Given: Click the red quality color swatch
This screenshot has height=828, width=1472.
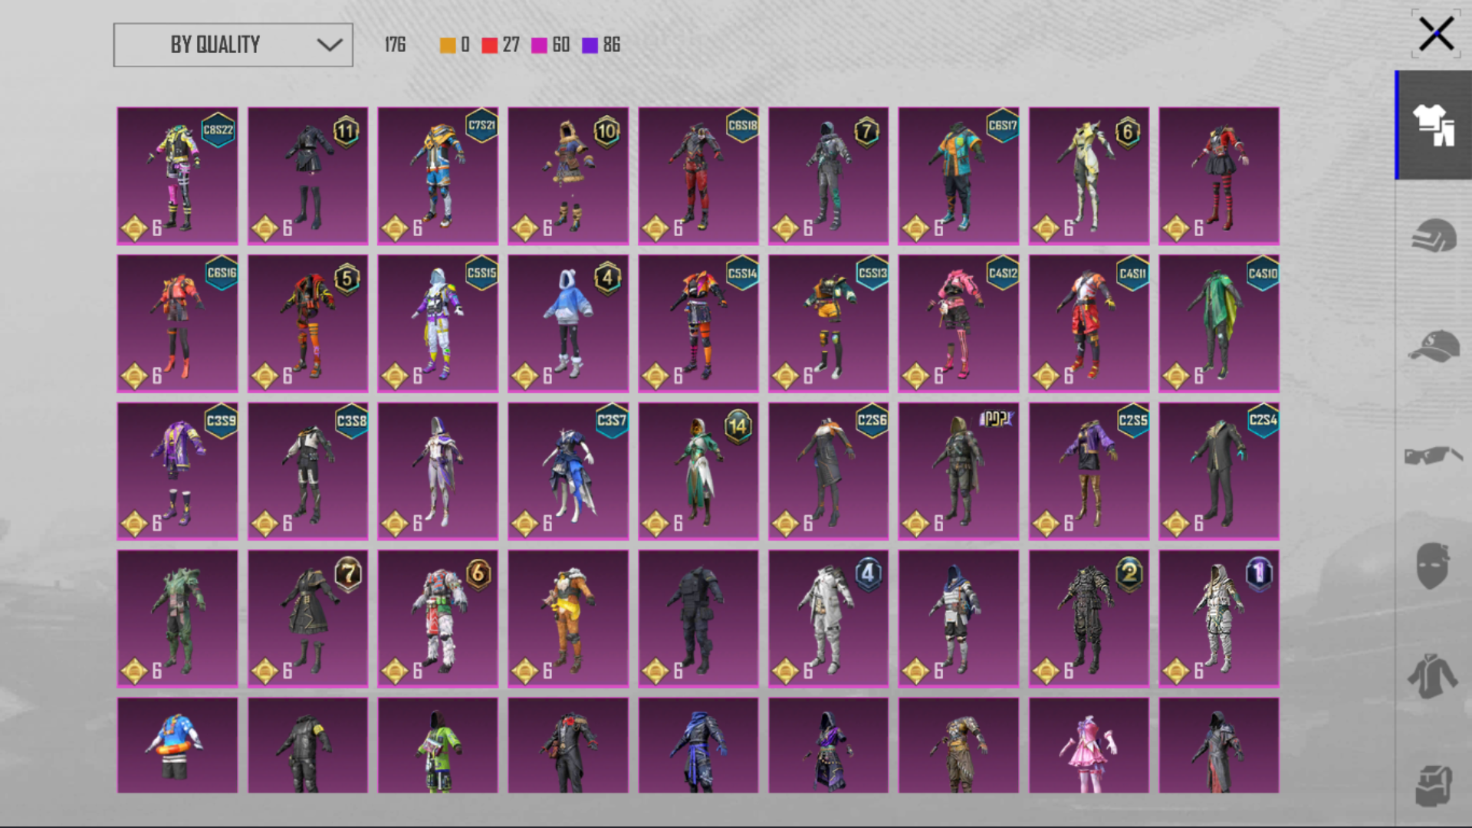Looking at the screenshot, I should (490, 45).
